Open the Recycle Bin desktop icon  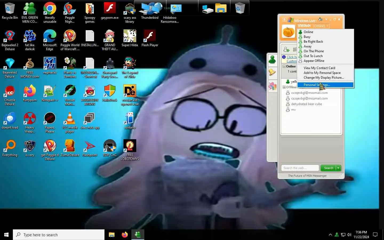click(x=10, y=11)
